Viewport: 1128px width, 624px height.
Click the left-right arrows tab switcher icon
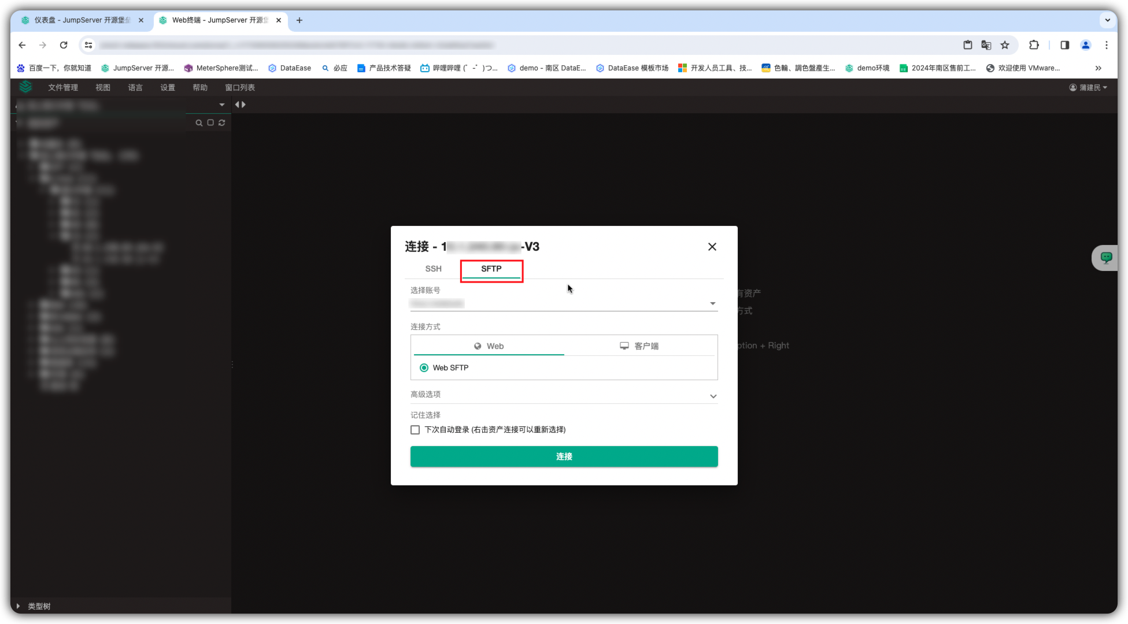click(x=240, y=105)
